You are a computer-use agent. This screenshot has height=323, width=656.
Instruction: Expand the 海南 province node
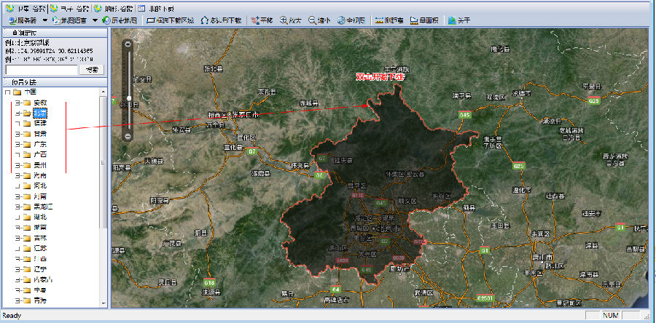(x=17, y=175)
